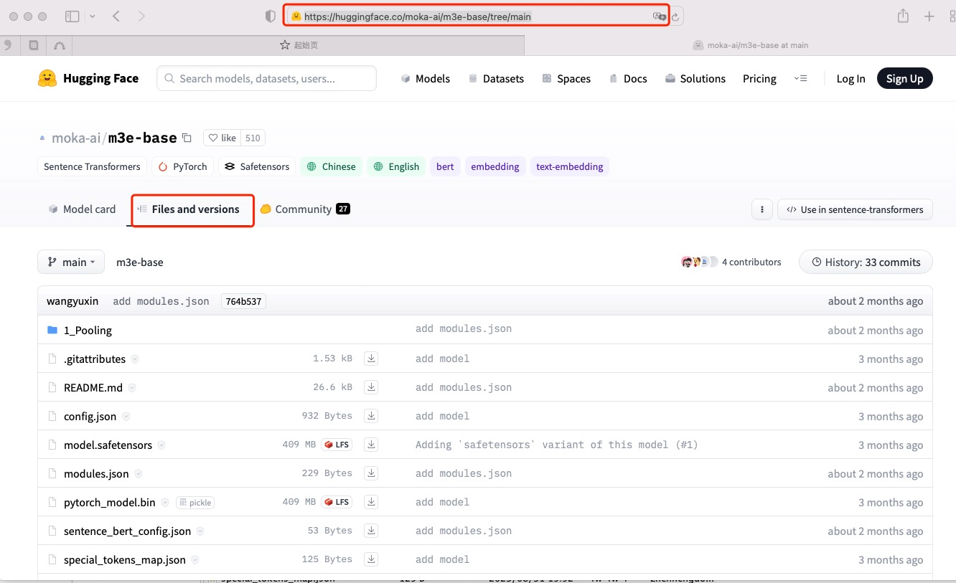Open the Model card tab
This screenshot has width=956, height=583.
[82, 209]
